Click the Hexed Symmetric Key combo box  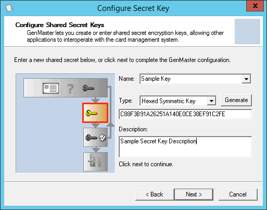click(x=178, y=101)
